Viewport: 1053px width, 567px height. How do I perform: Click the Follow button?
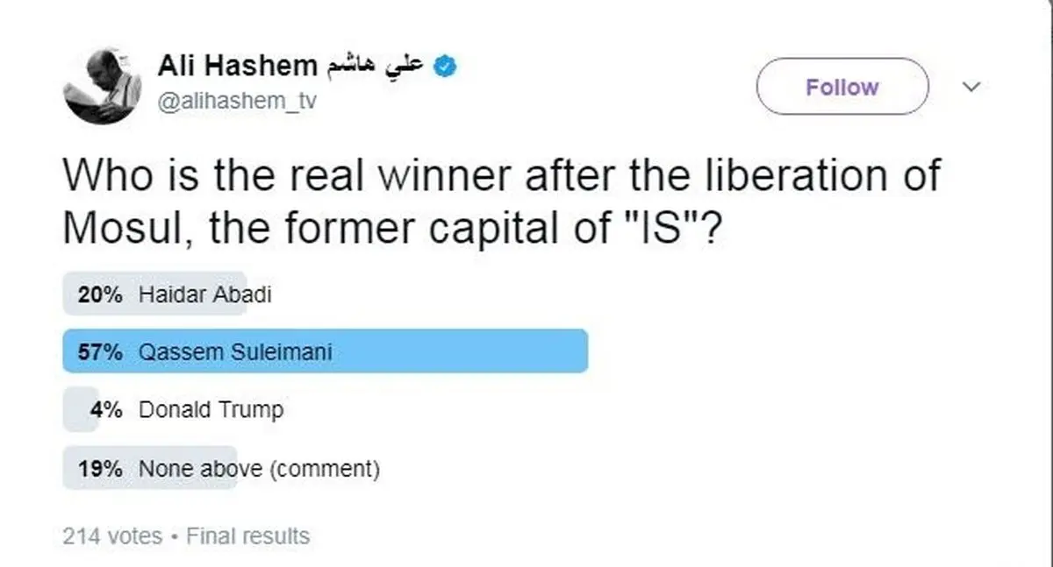click(842, 87)
